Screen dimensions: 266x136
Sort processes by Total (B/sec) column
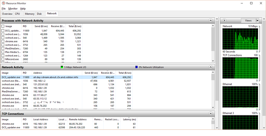(74, 26)
